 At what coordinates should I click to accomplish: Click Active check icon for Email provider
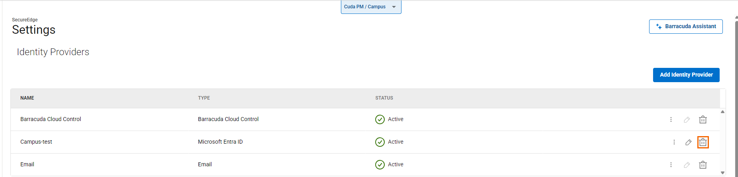pos(380,165)
